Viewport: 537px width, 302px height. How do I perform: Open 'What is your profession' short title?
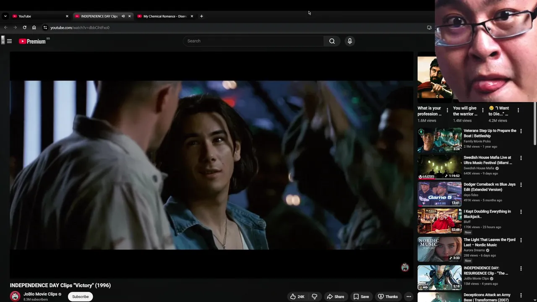[x=430, y=111]
